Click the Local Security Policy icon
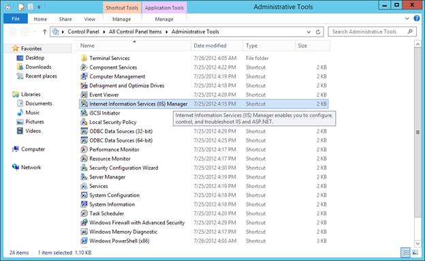 click(84, 122)
